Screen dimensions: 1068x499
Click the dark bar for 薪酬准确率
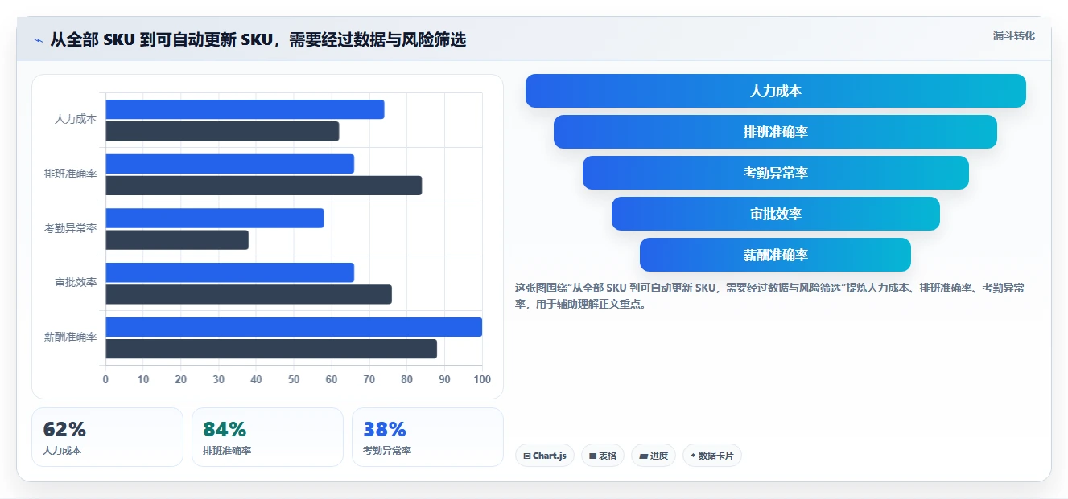271,349
